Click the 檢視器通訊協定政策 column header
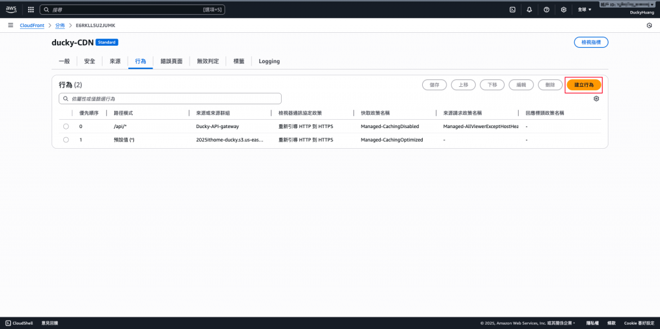This screenshot has width=660, height=329. 300,113
